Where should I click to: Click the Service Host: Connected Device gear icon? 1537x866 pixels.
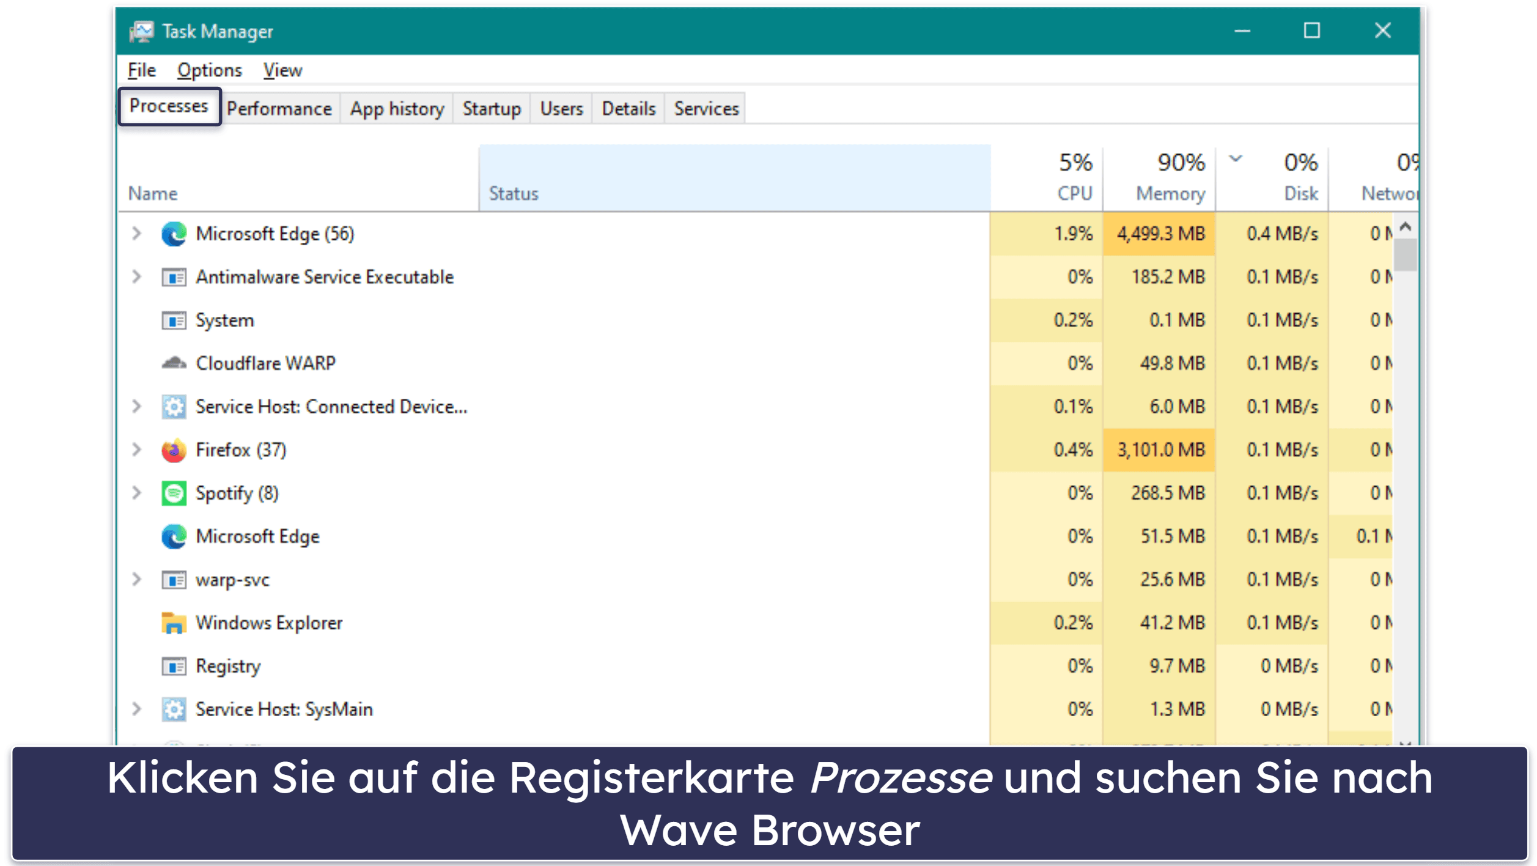(x=174, y=407)
